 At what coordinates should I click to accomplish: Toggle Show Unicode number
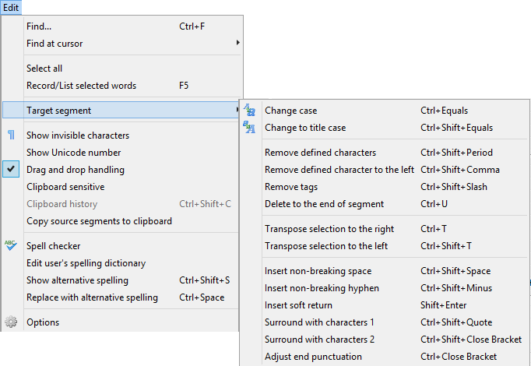(73, 153)
